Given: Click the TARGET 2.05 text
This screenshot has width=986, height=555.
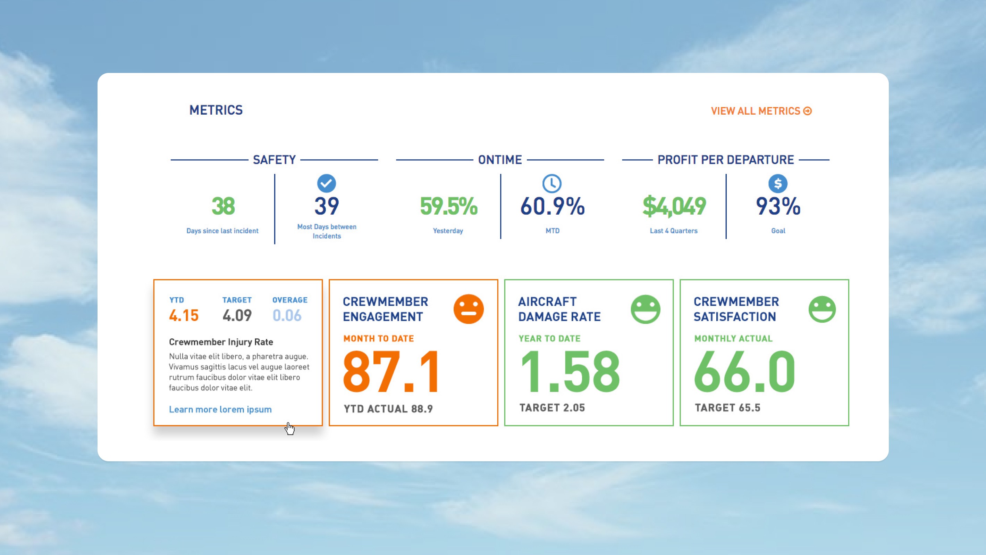Looking at the screenshot, I should tap(552, 408).
